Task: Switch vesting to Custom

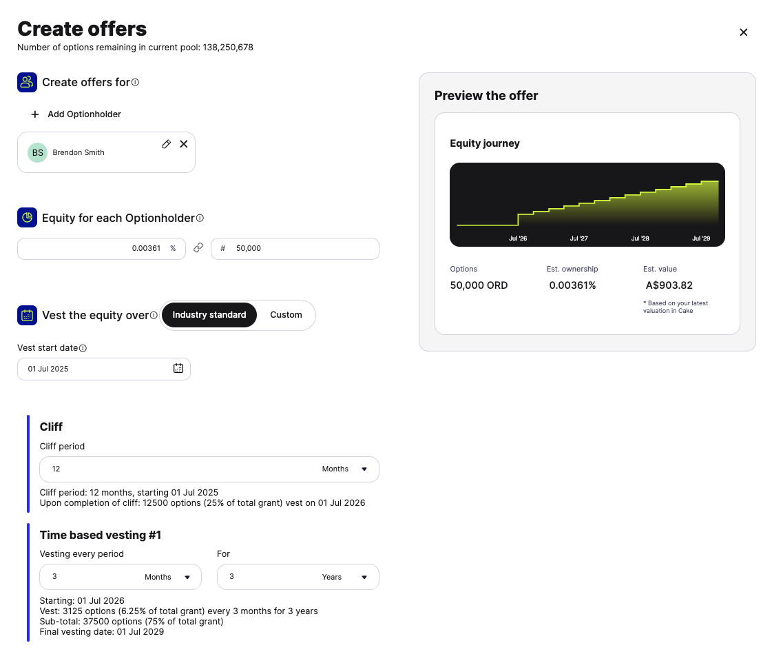Action: click(286, 315)
